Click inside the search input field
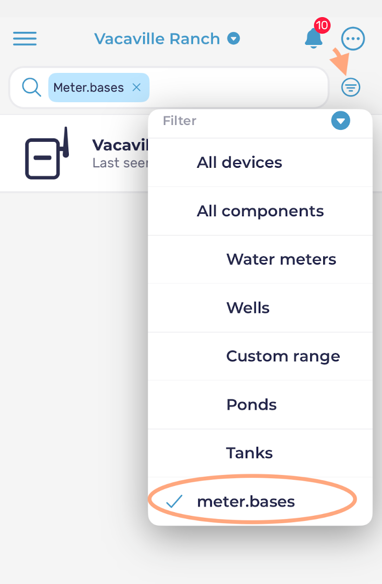The width and height of the screenshot is (382, 584). 238,88
